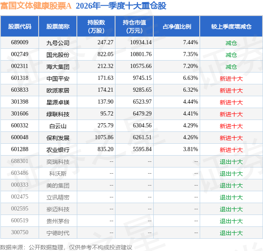
Task: Select stock code 689009
Action: 20,42
